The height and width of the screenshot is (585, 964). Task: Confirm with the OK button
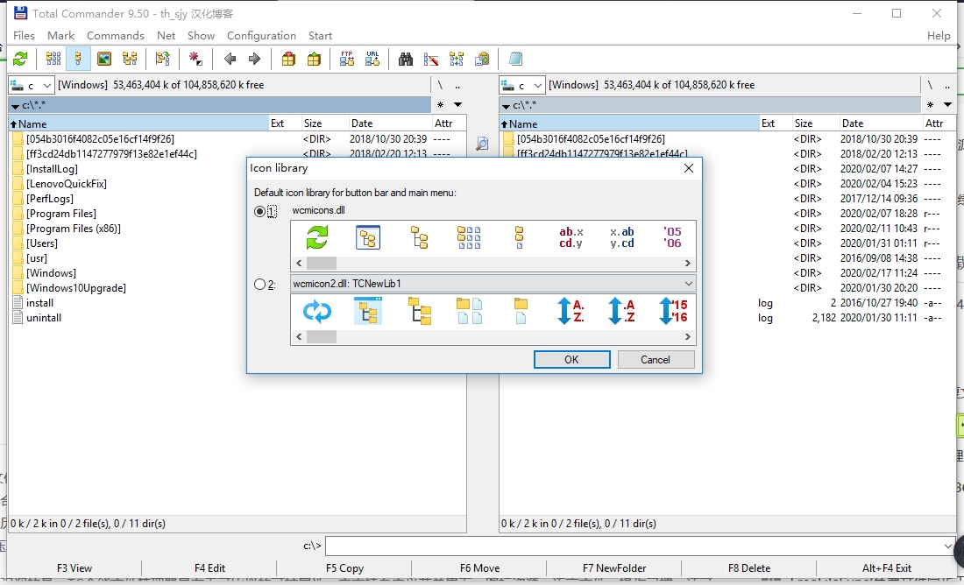point(571,359)
